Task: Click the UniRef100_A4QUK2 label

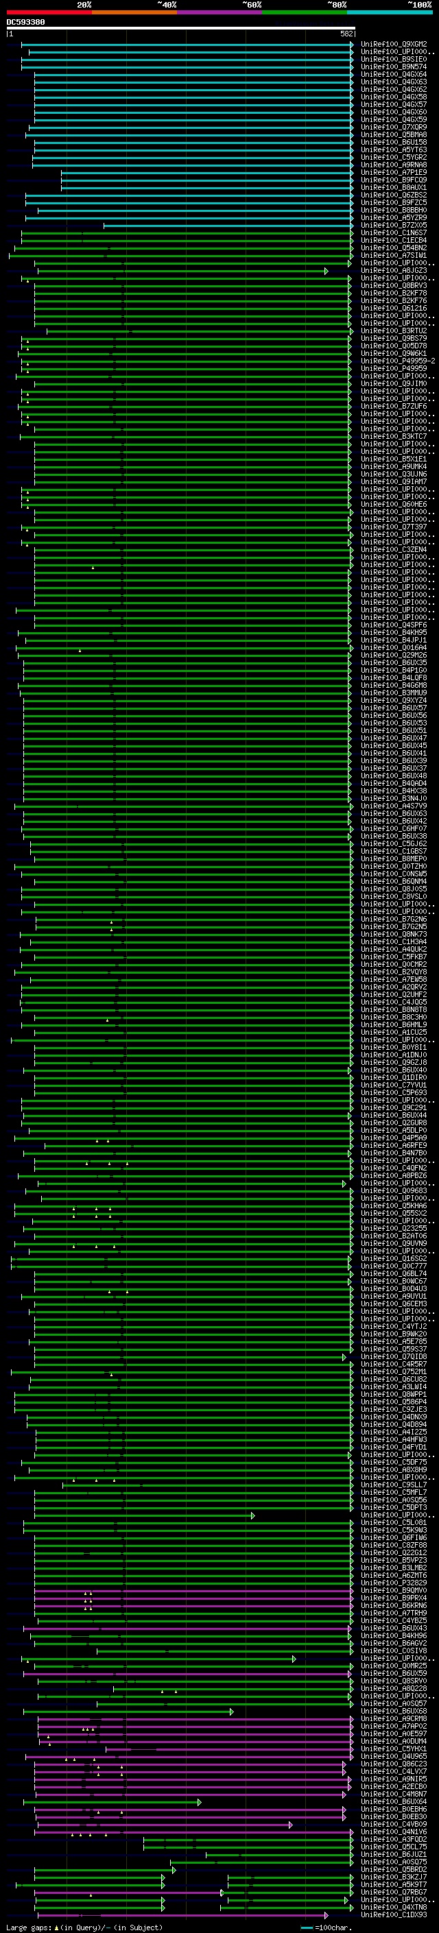Action: 394,949
